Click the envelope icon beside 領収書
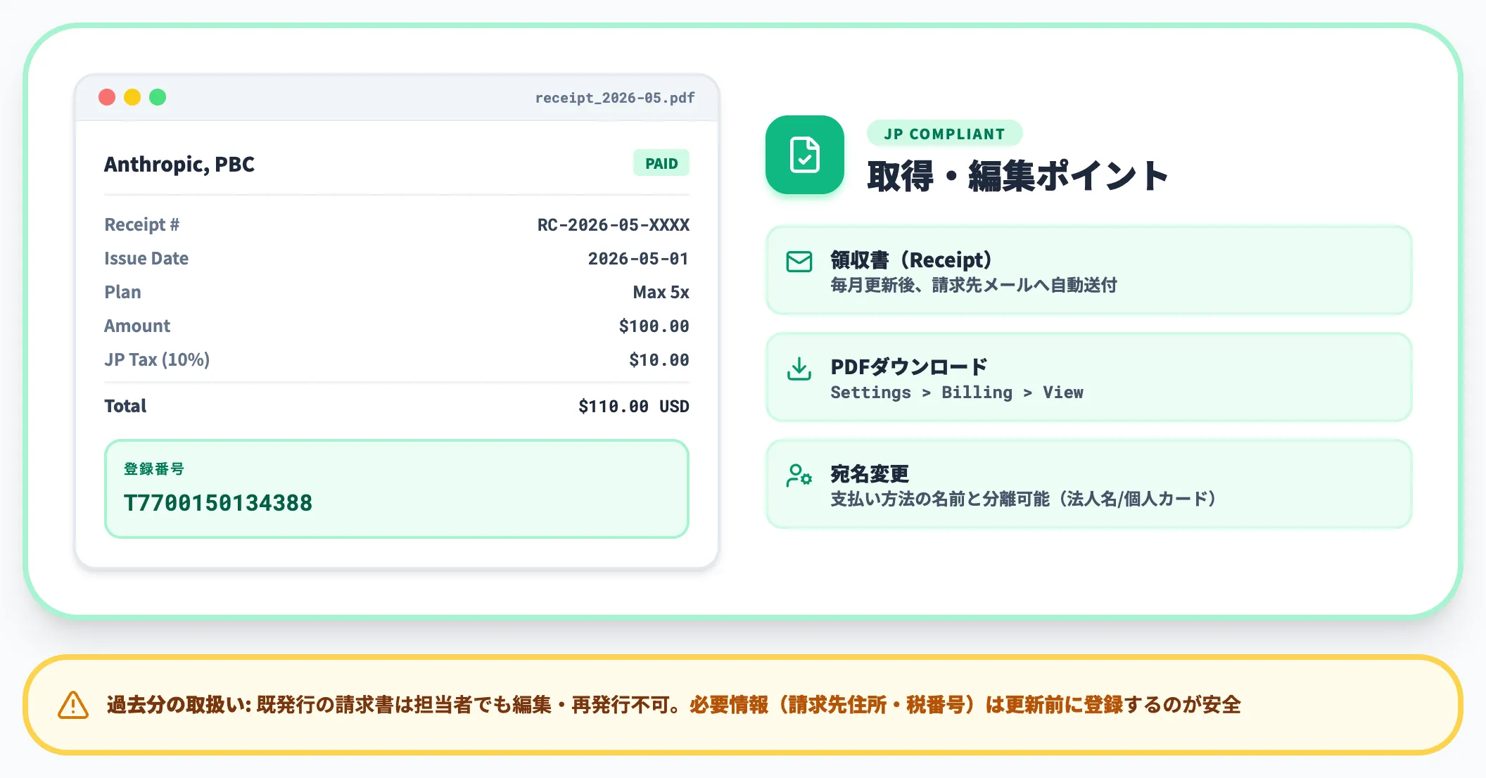The width and height of the screenshot is (1486, 778). tap(799, 262)
